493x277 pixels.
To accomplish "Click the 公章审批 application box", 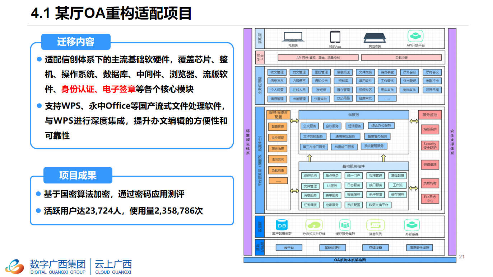I will pos(321,99).
